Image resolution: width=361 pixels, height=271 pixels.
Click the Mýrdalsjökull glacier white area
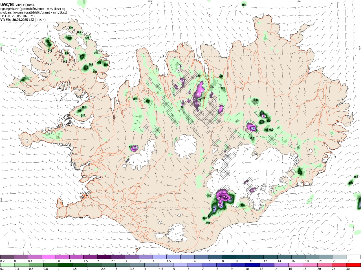pos(177,233)
